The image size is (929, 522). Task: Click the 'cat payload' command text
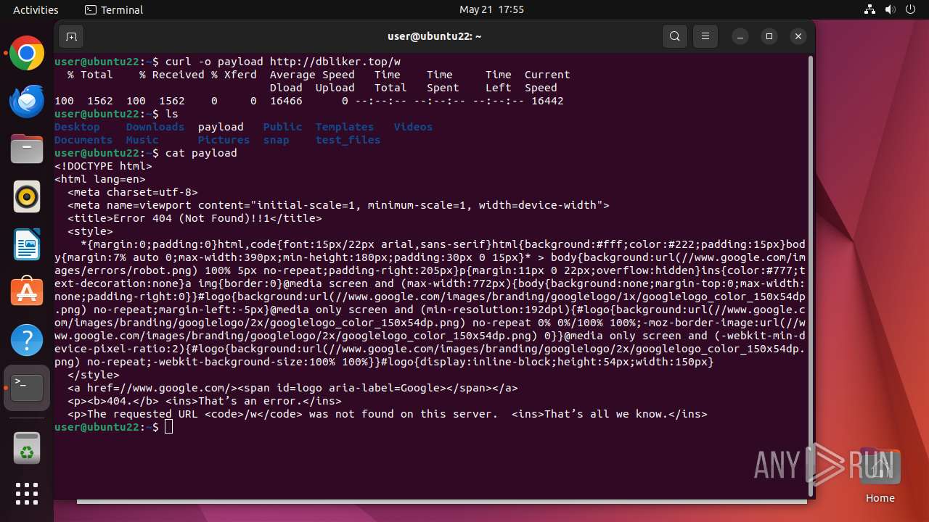[201, 153]
